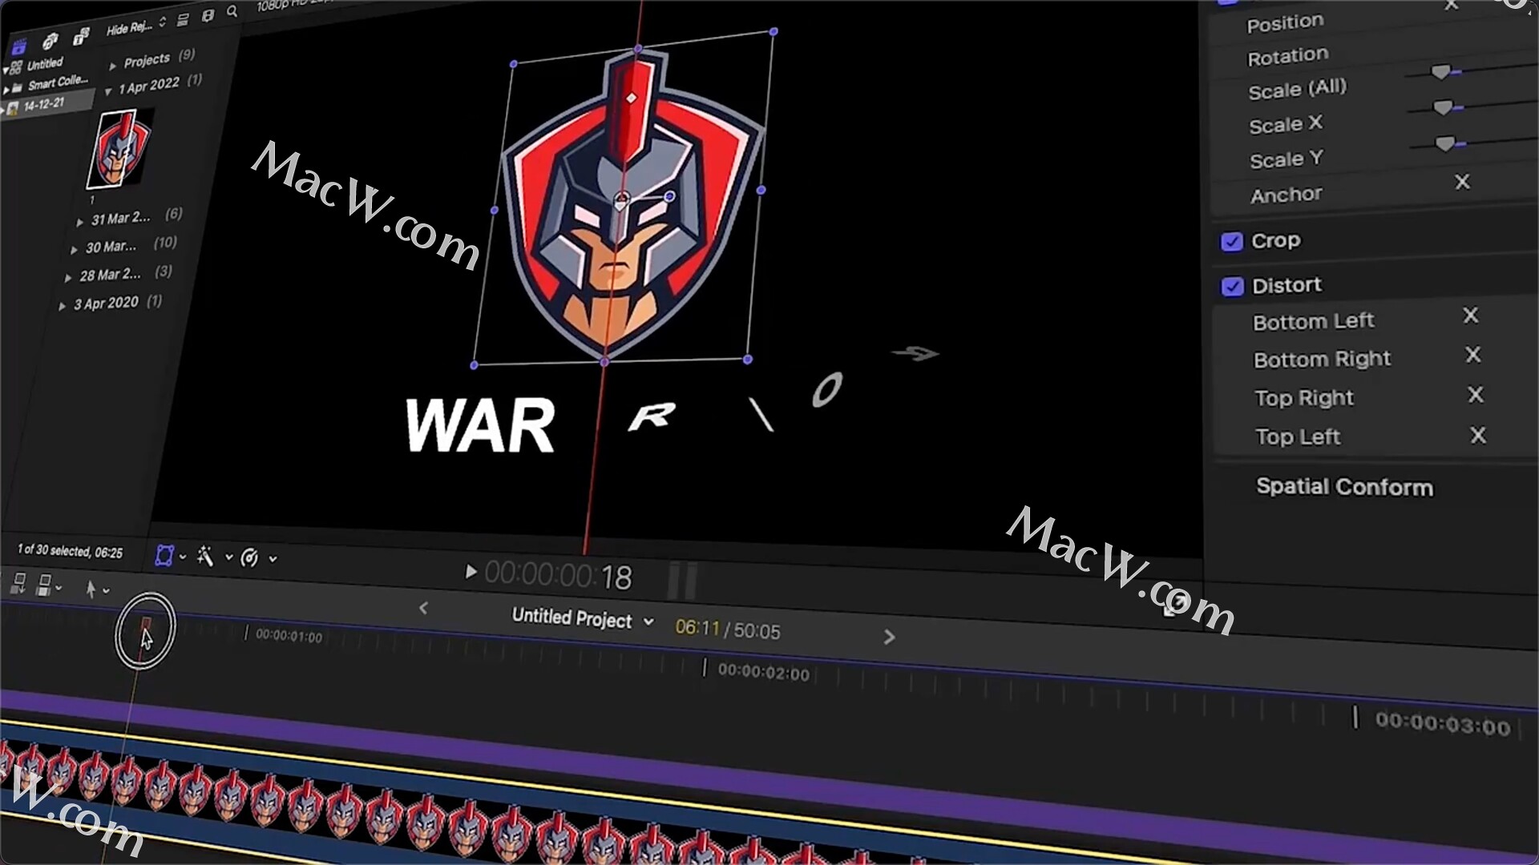Click the Top Right parameter label
The width and height of the screenshot is (1539, 865).
[x=1304, y=397]
